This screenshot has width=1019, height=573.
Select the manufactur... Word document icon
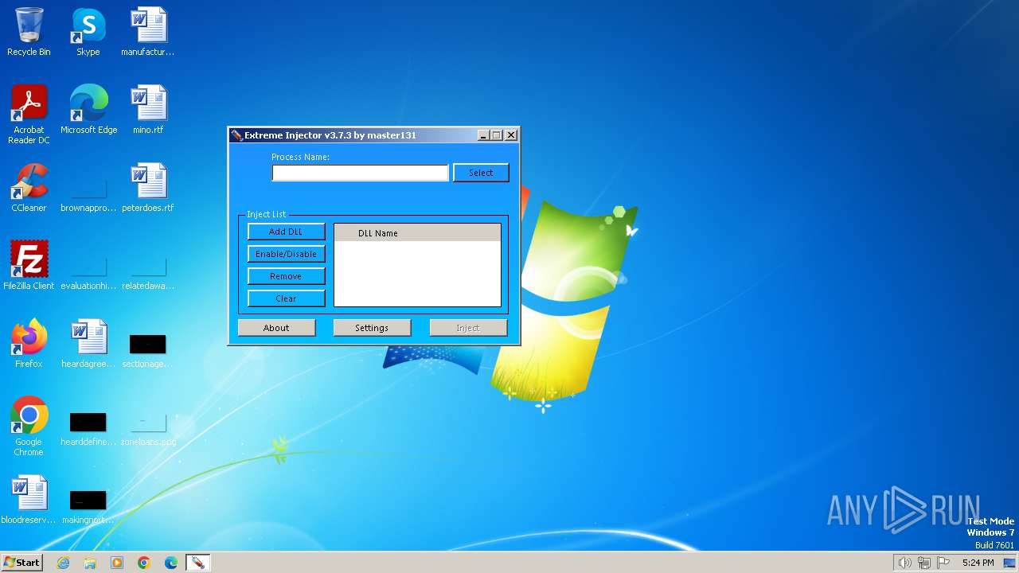pyautogui.click(x=148, y=32)
